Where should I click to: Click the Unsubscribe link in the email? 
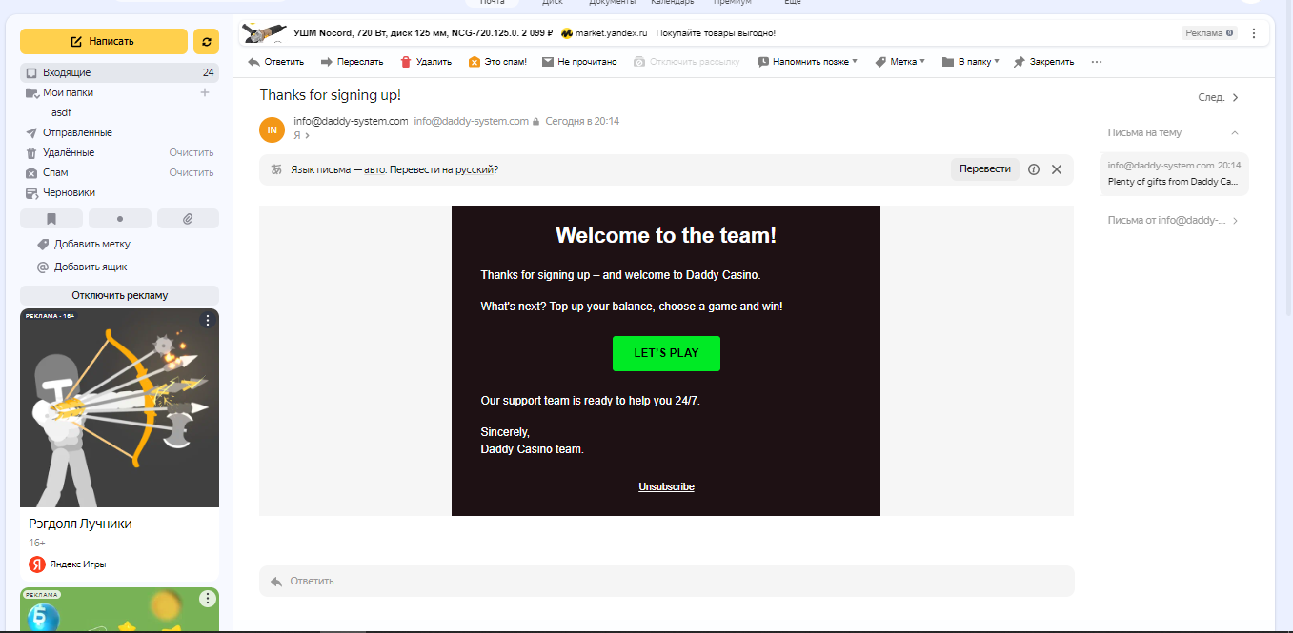[x=666, y=486]
